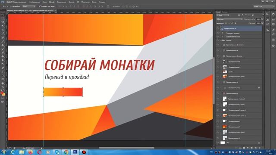
Task: Click the new adjustment layer icon
Action: [x=248, y=148]
